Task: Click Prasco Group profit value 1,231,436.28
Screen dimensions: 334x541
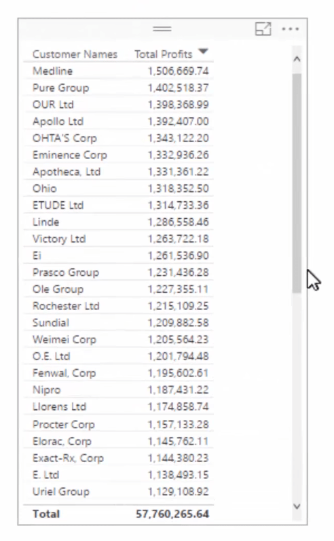Action: click(x=179, y=273)
